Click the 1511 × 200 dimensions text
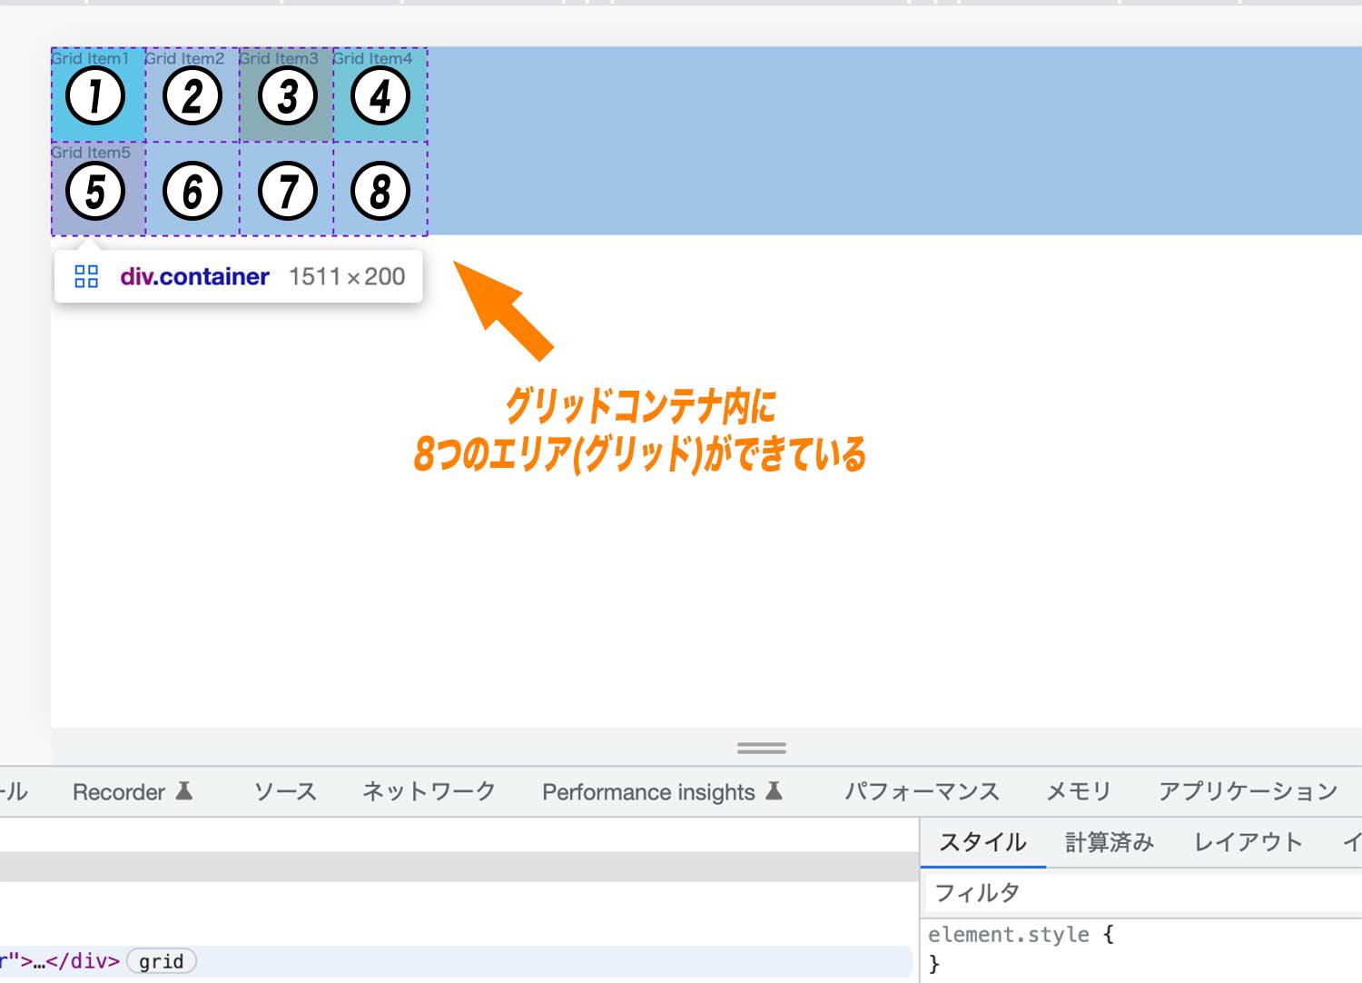Viewport: 1362px width, 983px height. point(347,276)
